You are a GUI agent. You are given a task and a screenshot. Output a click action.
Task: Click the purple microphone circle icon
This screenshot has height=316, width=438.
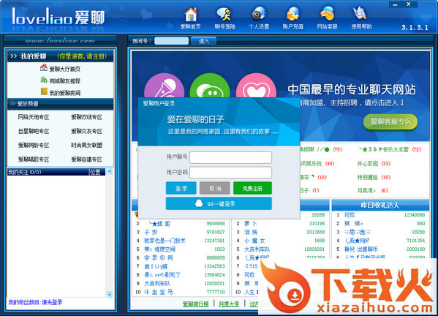coord(165,86)
